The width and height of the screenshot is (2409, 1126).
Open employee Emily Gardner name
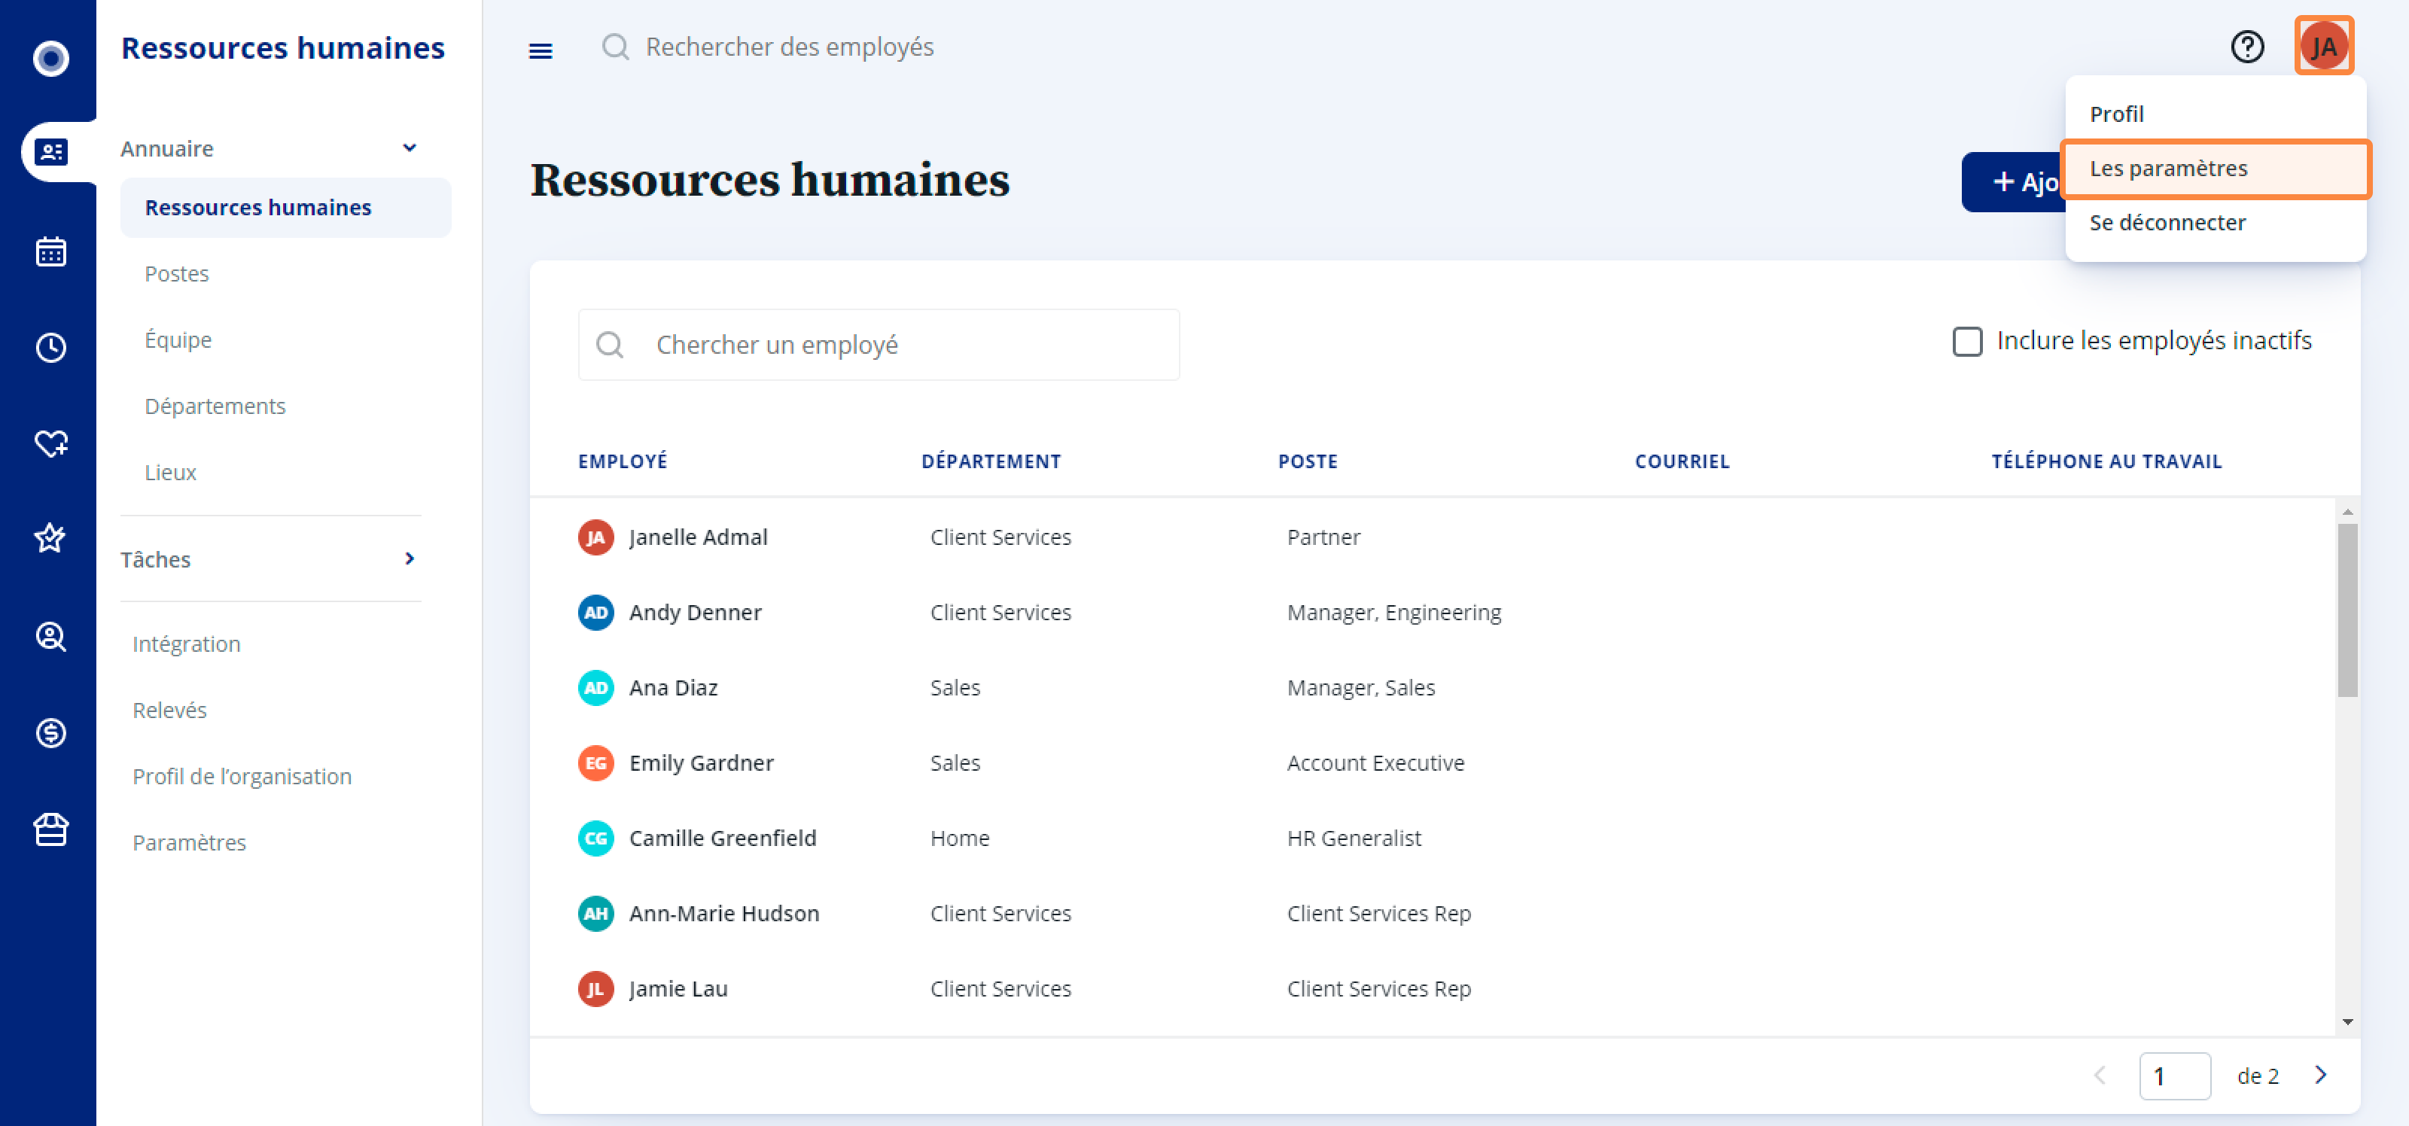click(702, 763)
